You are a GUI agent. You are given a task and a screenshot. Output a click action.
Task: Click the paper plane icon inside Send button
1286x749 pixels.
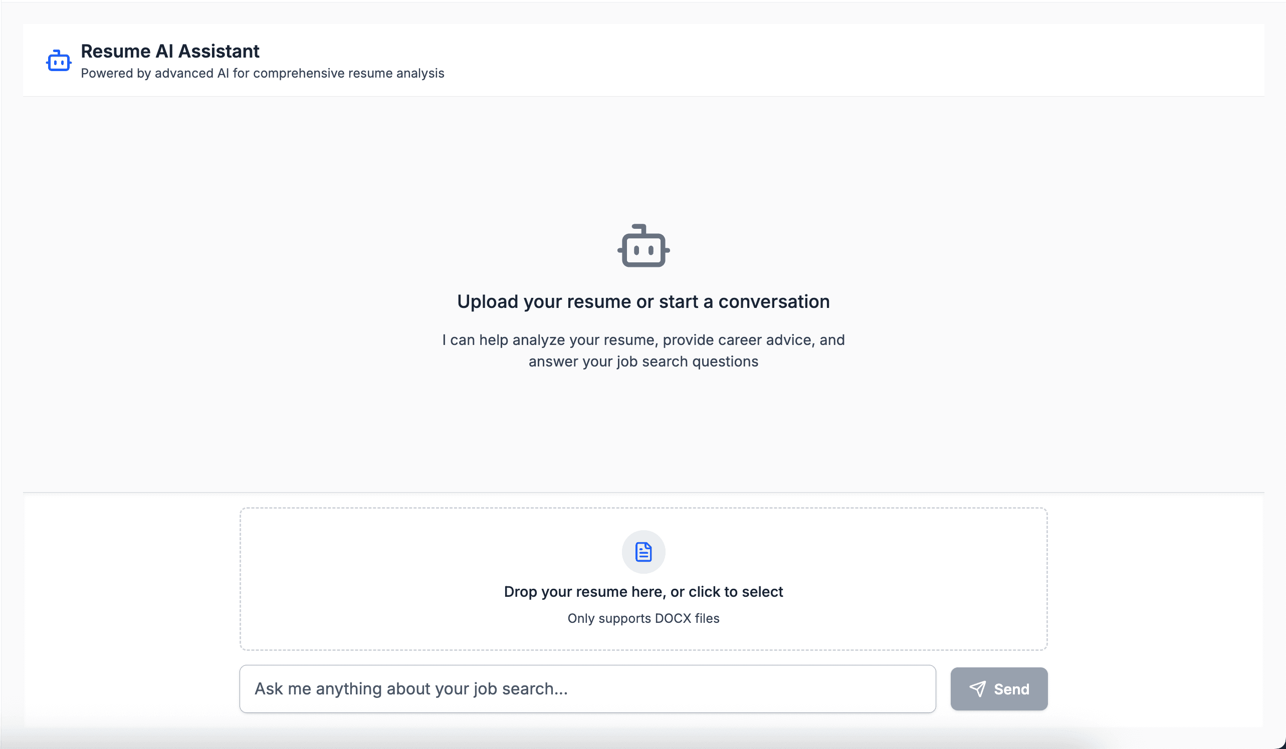point(978,689)
